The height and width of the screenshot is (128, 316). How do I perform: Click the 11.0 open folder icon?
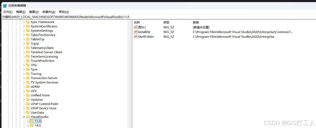point(32,121)
